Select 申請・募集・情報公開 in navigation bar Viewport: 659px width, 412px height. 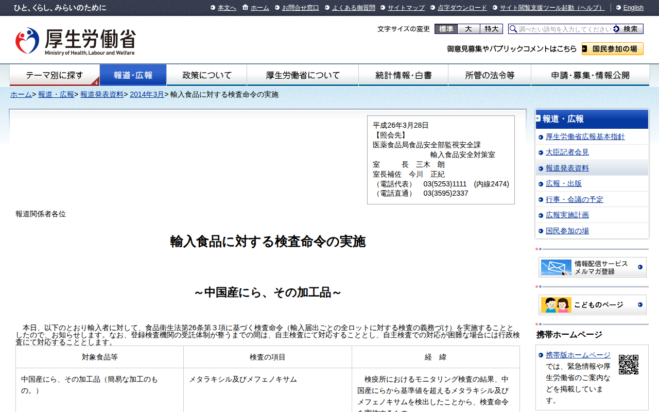(x=590, y=75)
